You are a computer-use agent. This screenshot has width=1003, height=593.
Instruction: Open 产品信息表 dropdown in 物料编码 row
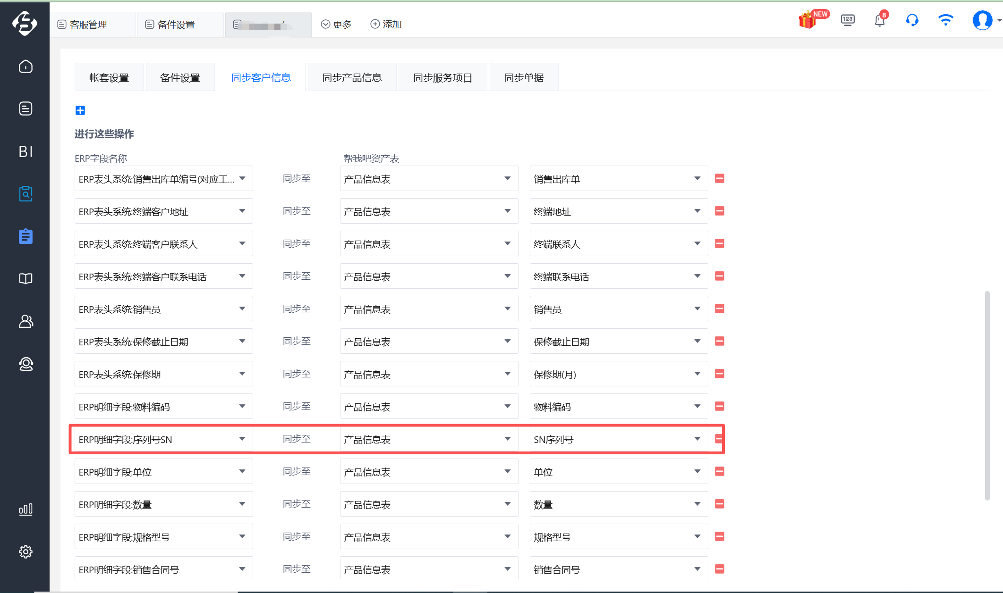pos(507,406)
